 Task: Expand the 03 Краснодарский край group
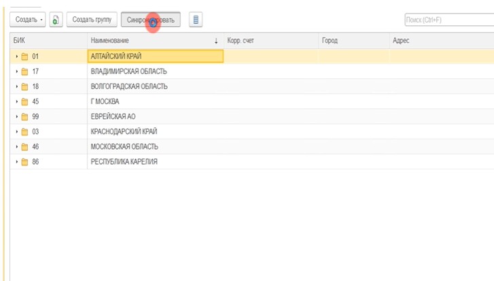pos(16,131)
